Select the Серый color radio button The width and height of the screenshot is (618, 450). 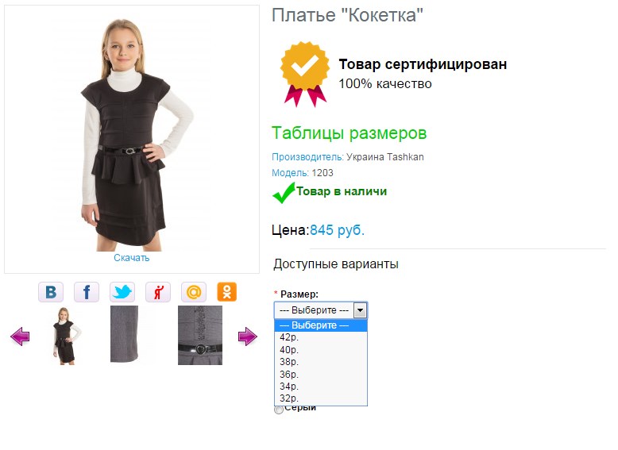click(x=278, y=410)
